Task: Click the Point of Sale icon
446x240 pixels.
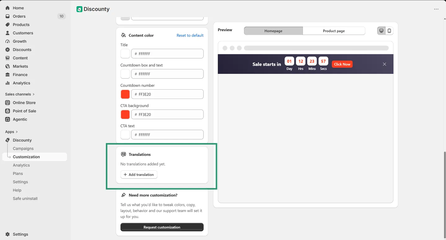Action: [x=8, y=111]
